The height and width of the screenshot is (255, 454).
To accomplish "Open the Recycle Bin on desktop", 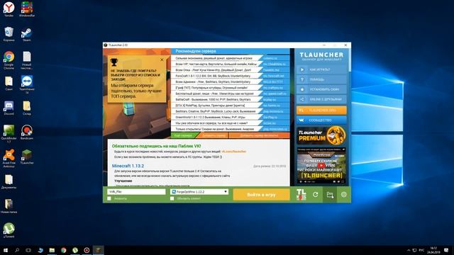I will pyautogui.click(x=9, y=34).
